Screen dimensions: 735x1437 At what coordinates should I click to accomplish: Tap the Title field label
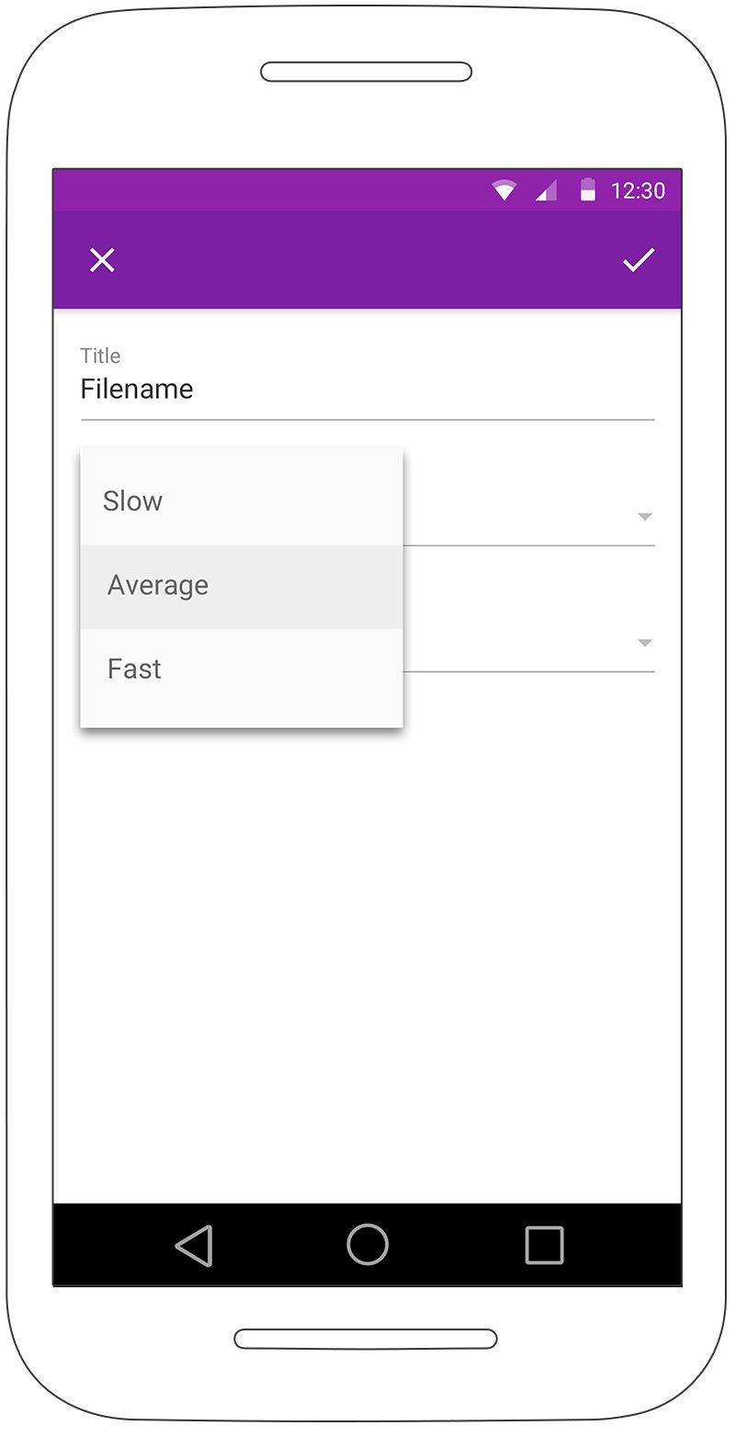point(100,356)
